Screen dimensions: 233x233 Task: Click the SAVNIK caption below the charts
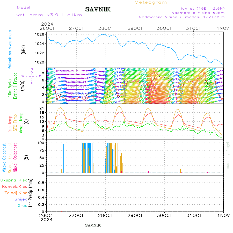(93, 225)
